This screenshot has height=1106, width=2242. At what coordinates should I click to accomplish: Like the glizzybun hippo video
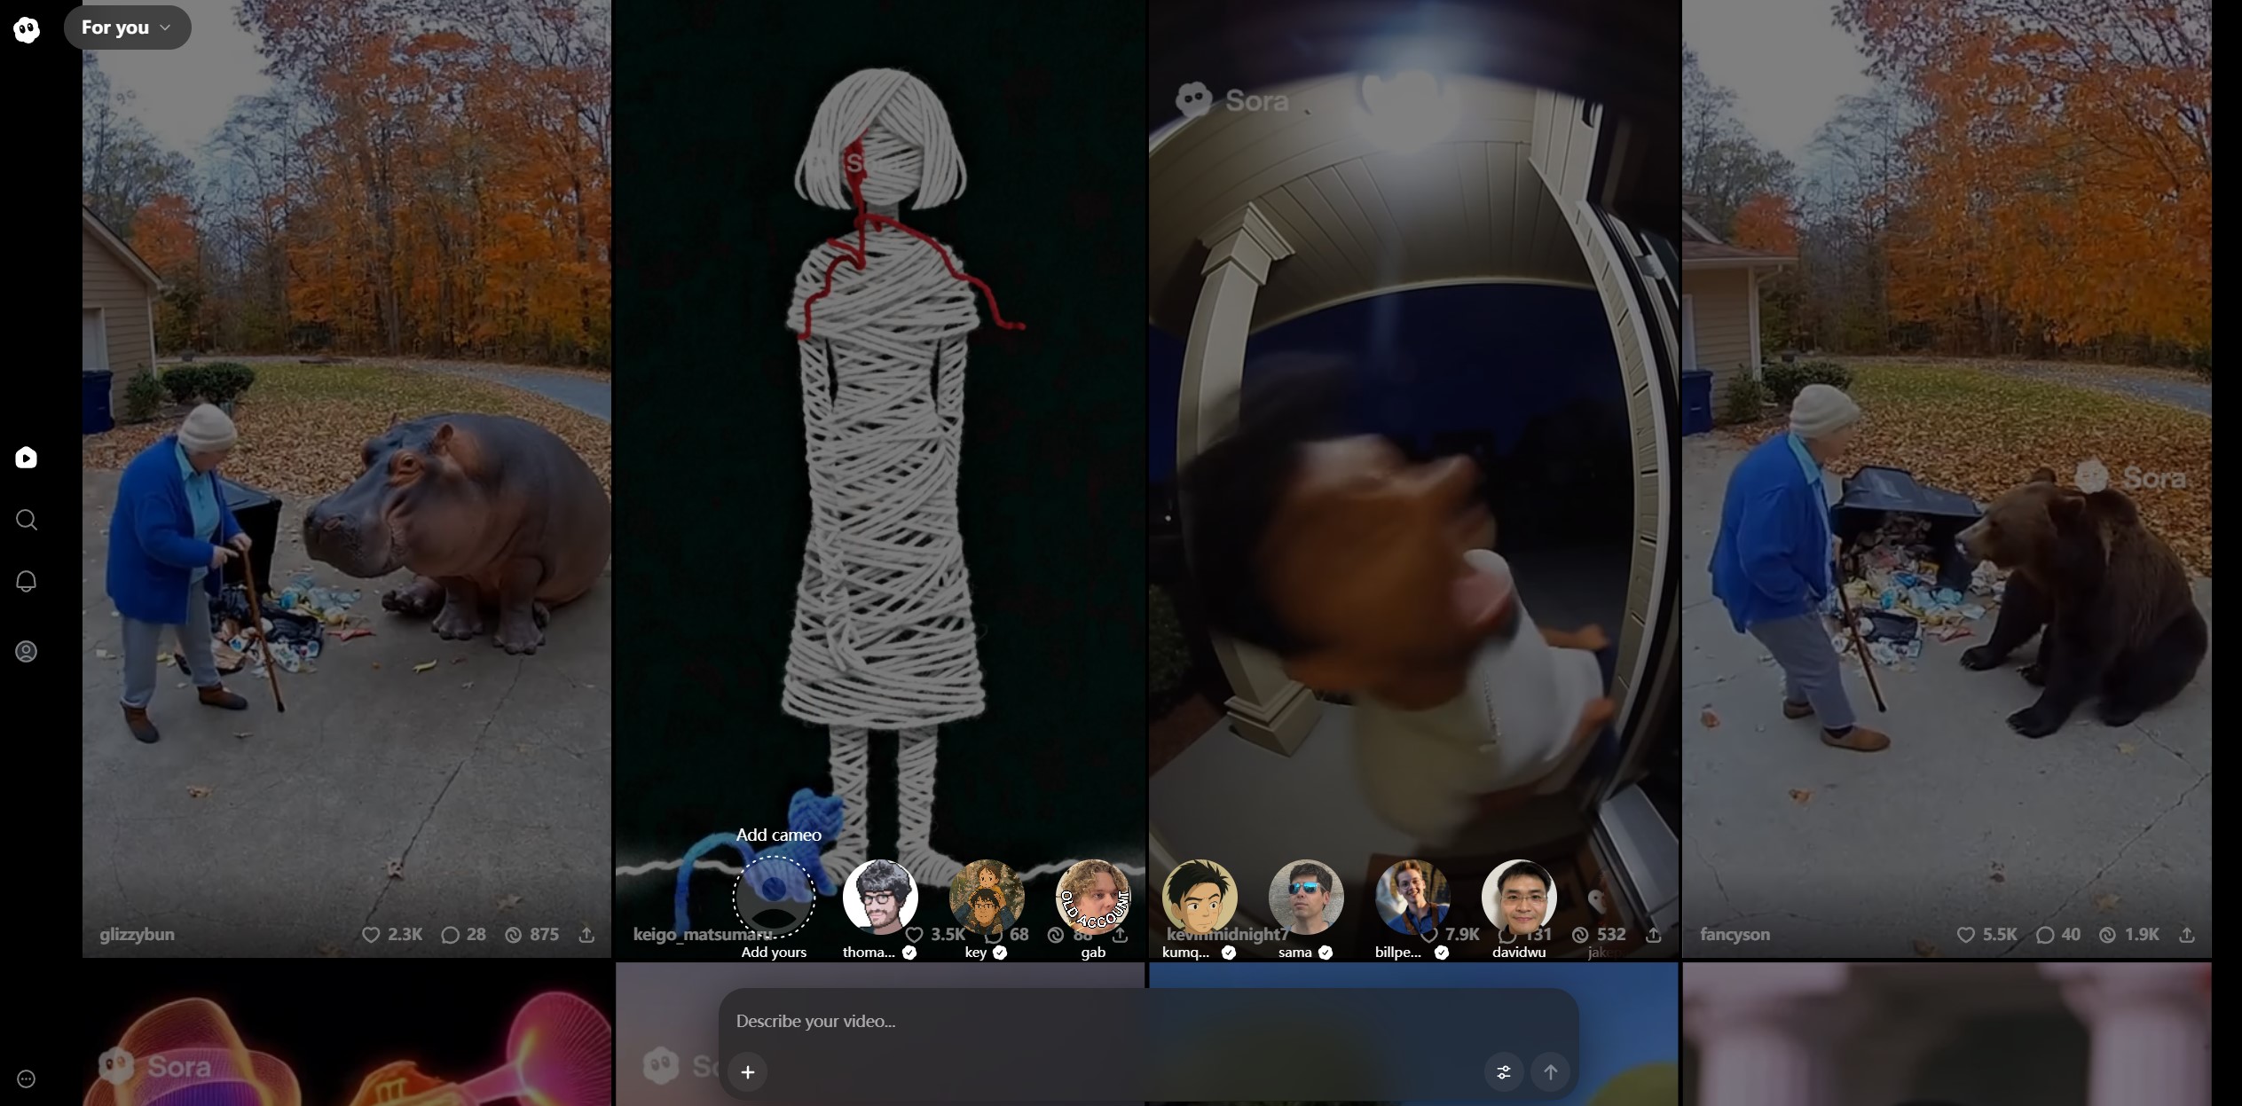(x=372, y=935)
